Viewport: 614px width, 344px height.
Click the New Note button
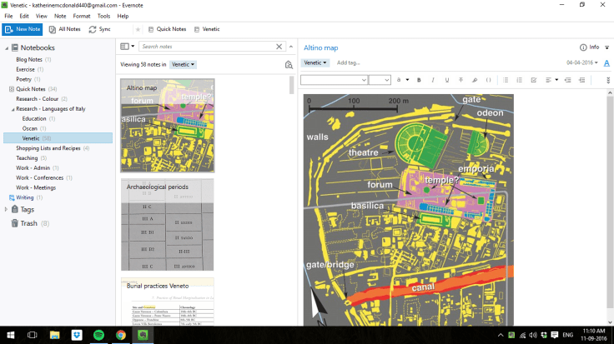point(23,29)
